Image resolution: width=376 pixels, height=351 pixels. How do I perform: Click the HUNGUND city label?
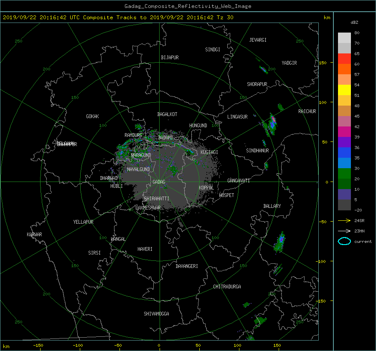pyautogui.click(x=198, y=126)
